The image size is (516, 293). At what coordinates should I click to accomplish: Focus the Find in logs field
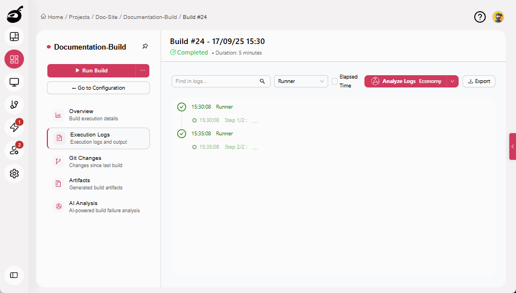click(x=221, y=81)
